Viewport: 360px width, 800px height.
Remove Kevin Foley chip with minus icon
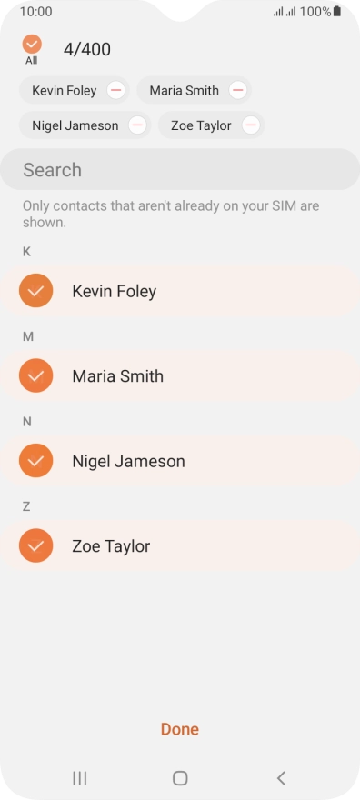click(116, 90)
